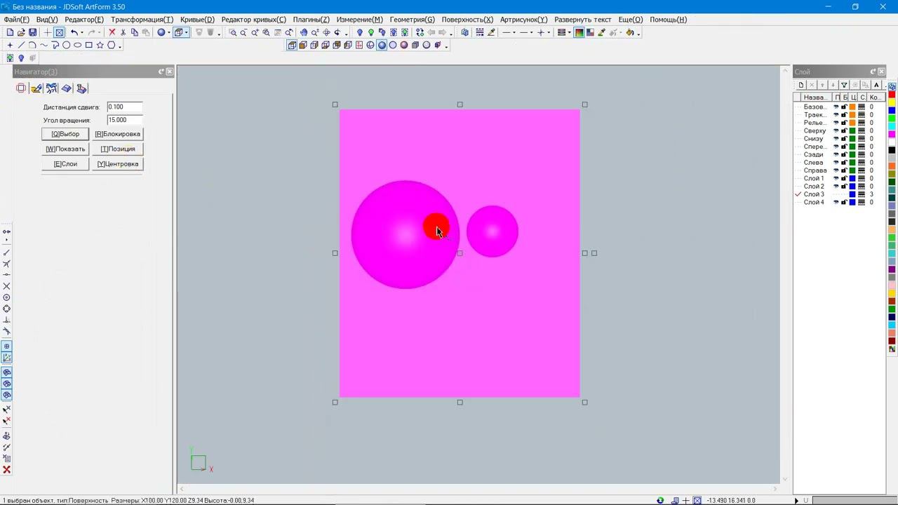Open the undo history dropdown arrow
The height and width of the screenshot is (505, 898).
(82, 32)
